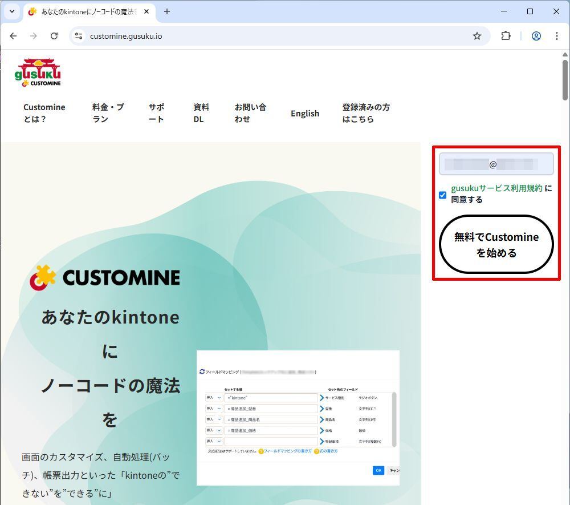Image resolution: width=570 pixels, height=505 pixels.
Task: Open site information icon in address bar
Action: 79,36
